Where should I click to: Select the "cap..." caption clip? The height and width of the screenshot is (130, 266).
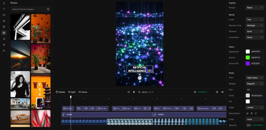click(x=127, y=108)
